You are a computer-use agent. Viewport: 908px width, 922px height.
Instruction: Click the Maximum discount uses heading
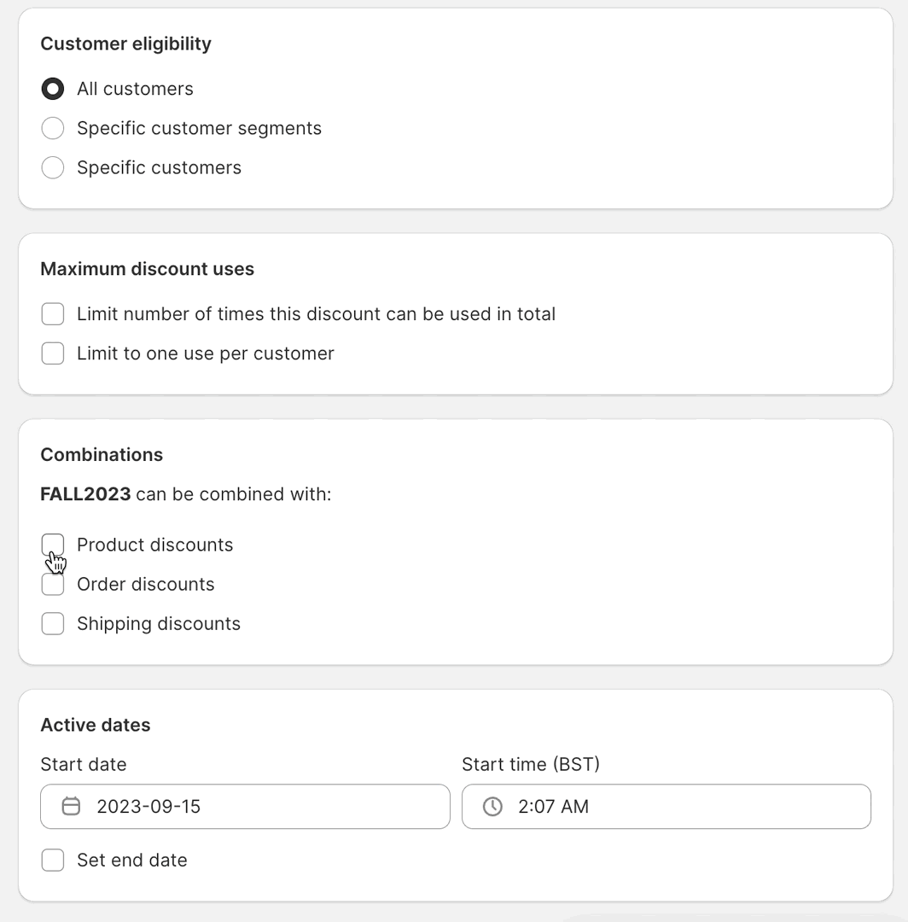point(147,269)
